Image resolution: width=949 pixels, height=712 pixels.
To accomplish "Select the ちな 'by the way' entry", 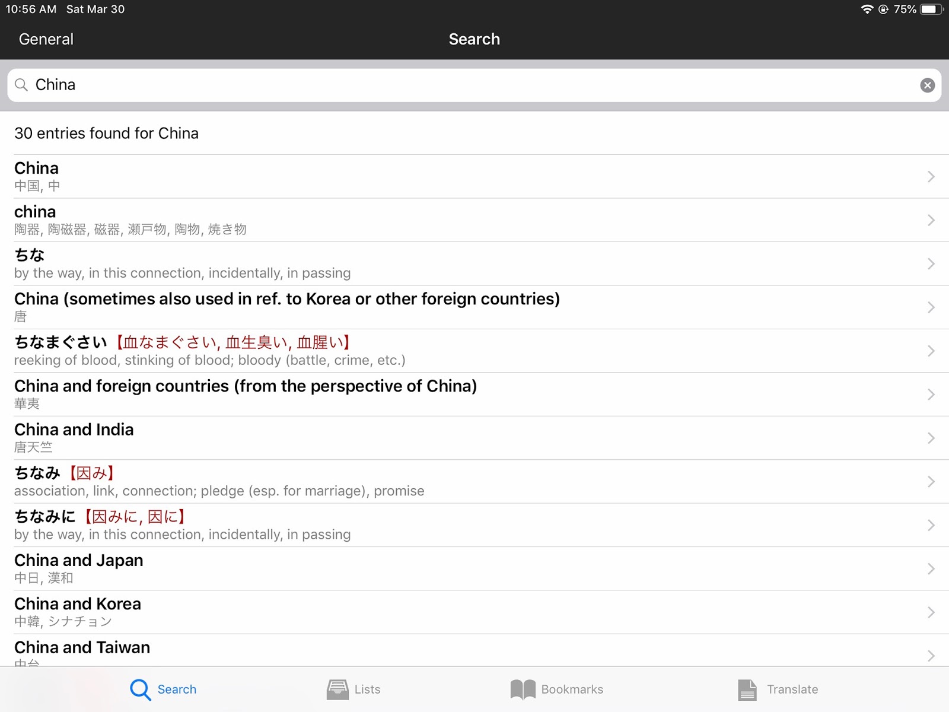I will (474, 264).
